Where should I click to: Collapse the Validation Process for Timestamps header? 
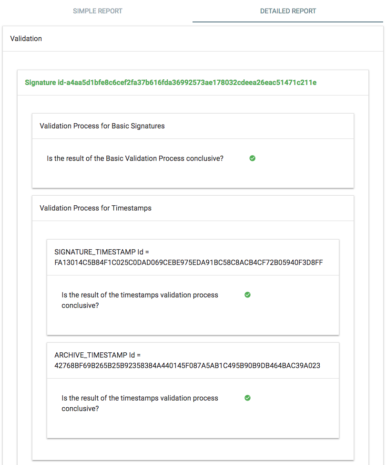click(95, 208)
